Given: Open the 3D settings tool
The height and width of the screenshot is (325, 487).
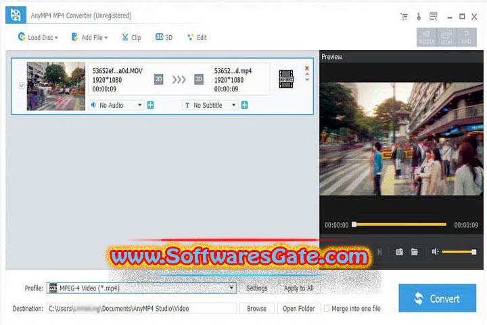Looking at the screenshot, I should (x=164, y=37).
